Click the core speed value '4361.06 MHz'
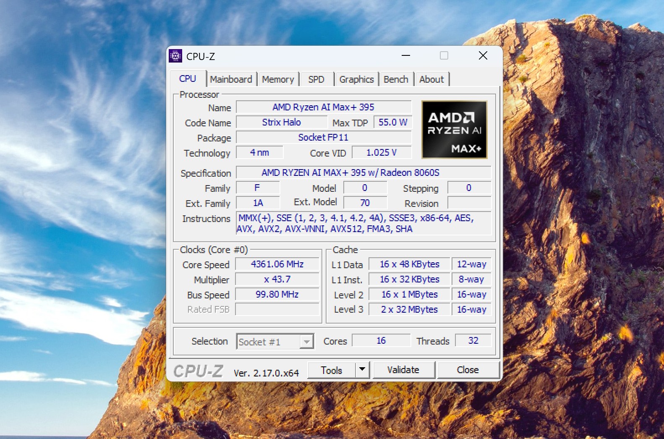Image resolution: width=664 pixels, height=439 pixels. pyautogui.click(x=277, y=264)
